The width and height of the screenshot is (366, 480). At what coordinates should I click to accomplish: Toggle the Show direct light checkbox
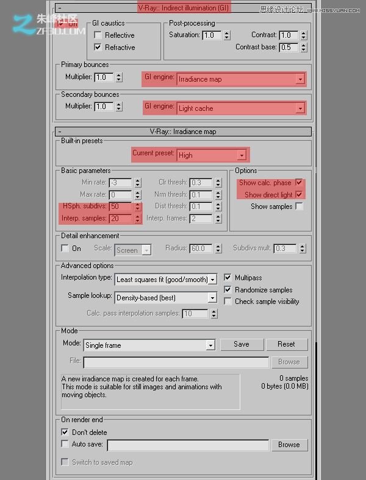299,194
